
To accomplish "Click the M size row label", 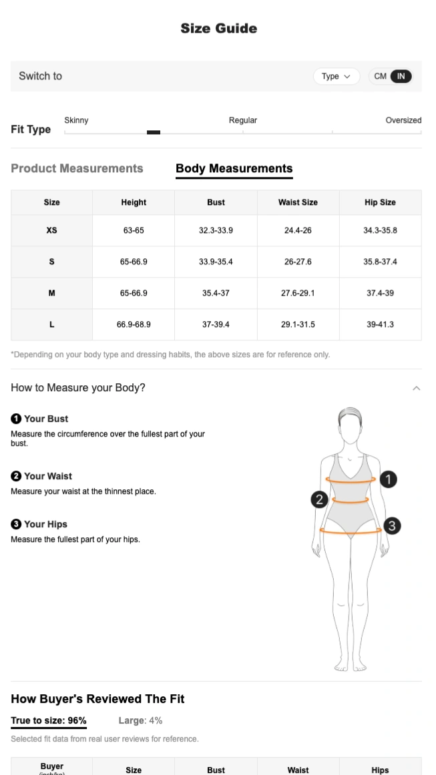I will click(x=51, y=293).
